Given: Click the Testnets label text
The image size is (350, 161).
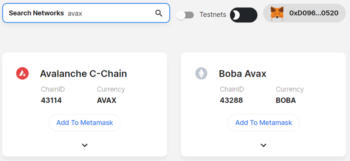Looking at the screenshot, I should tap(213, 15).
